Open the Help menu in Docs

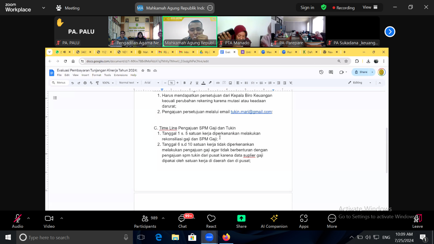[x=133, y=75]
